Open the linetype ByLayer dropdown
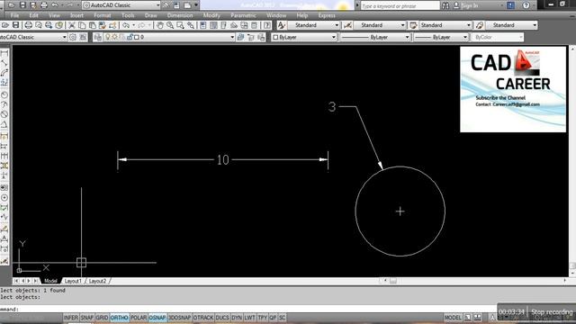Viewport: 576px width, 324px height. (407, 37)
